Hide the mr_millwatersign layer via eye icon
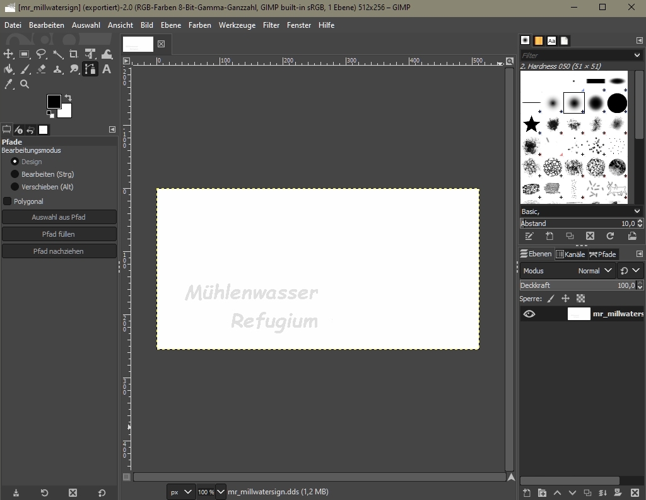 [x=529, y=314]
